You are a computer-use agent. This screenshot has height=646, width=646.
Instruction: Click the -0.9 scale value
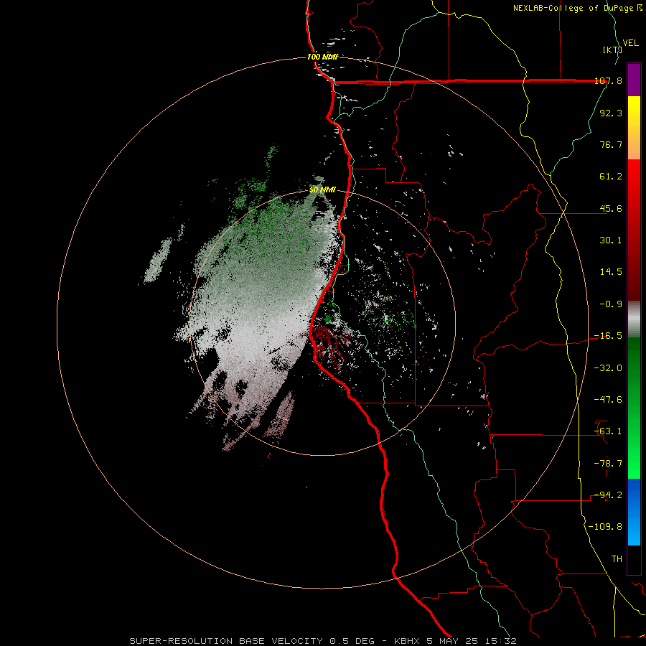tap(611, 304)
